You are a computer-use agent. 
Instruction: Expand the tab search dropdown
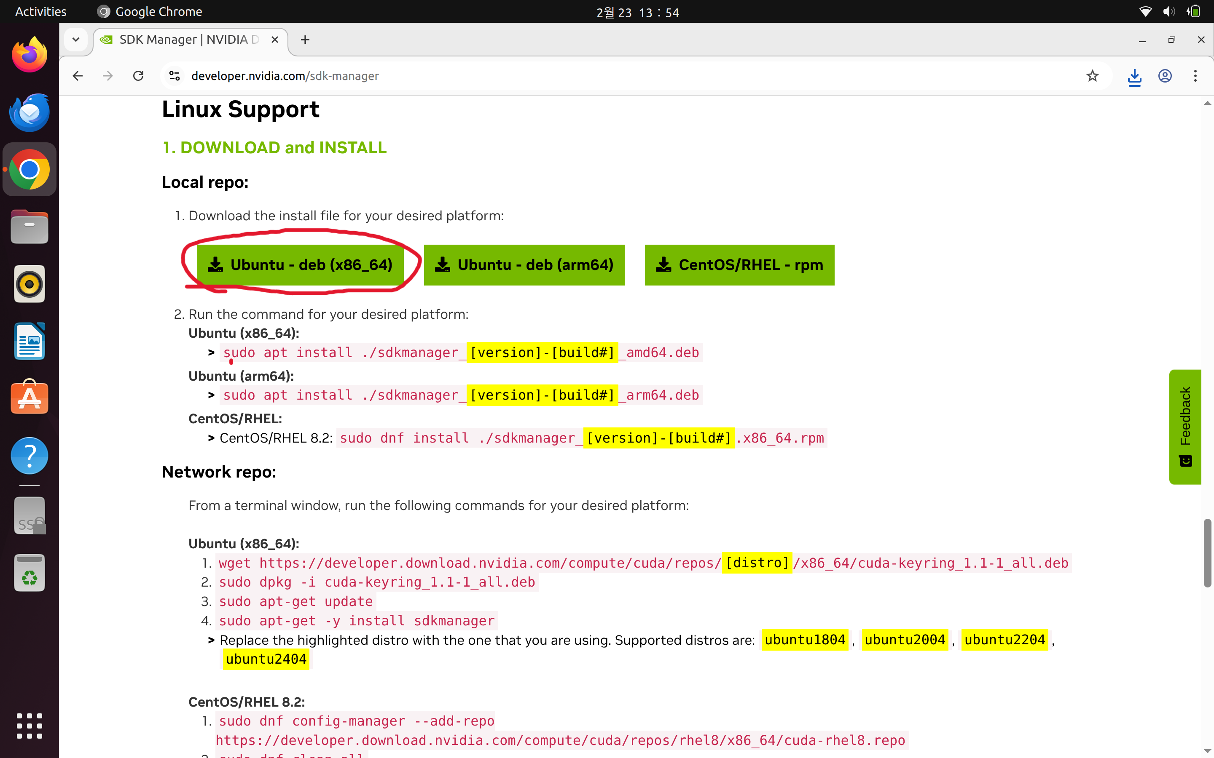click(76, 40)
